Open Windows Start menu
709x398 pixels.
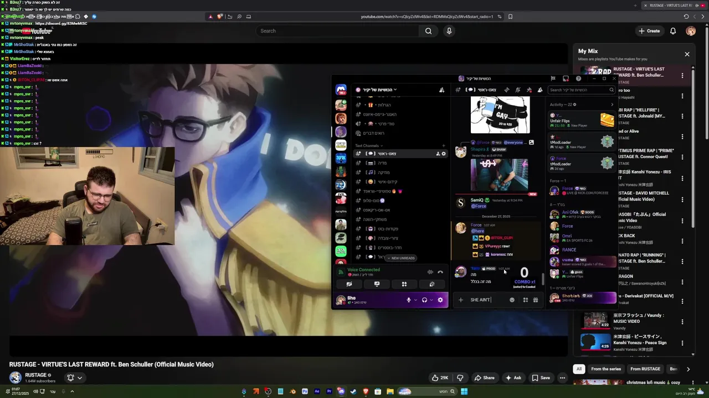464,392
